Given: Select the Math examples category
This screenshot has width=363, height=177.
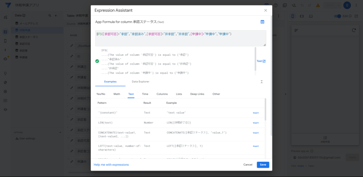Looking at the screenshot, I should 117,94.
